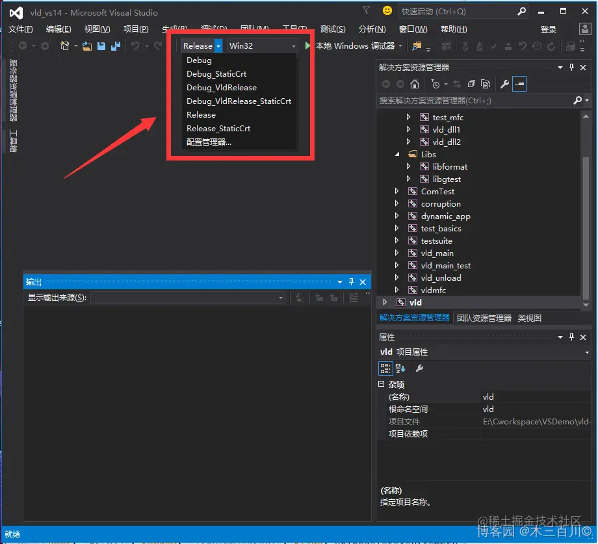Toggle auto-hide pin on Solution Explorer panel
Image resolution: width=598 pixels, height=544 pixels.
click(x=571, y=68)
